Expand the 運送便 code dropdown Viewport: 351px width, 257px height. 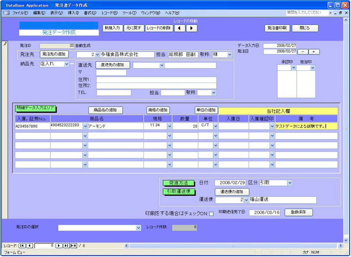click(246, 200)
